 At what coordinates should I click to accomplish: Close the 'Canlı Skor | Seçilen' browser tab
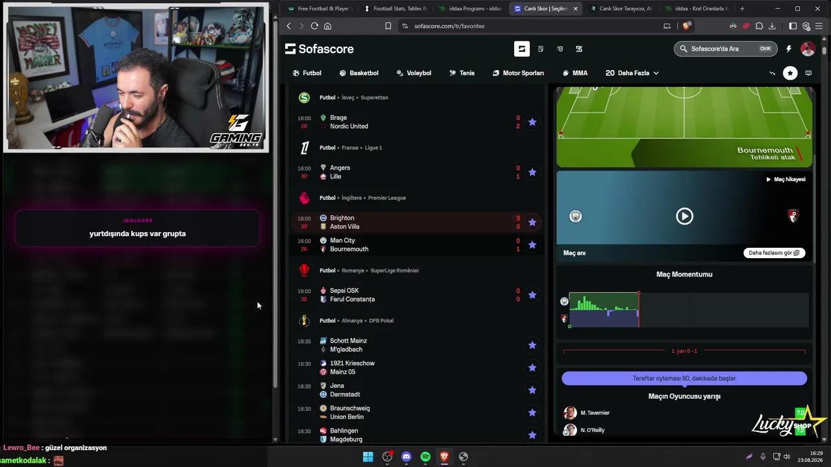[575, 8]
